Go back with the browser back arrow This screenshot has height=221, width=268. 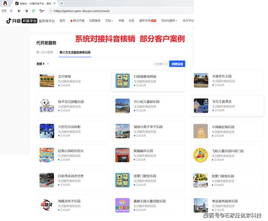[x=19, y=11]
